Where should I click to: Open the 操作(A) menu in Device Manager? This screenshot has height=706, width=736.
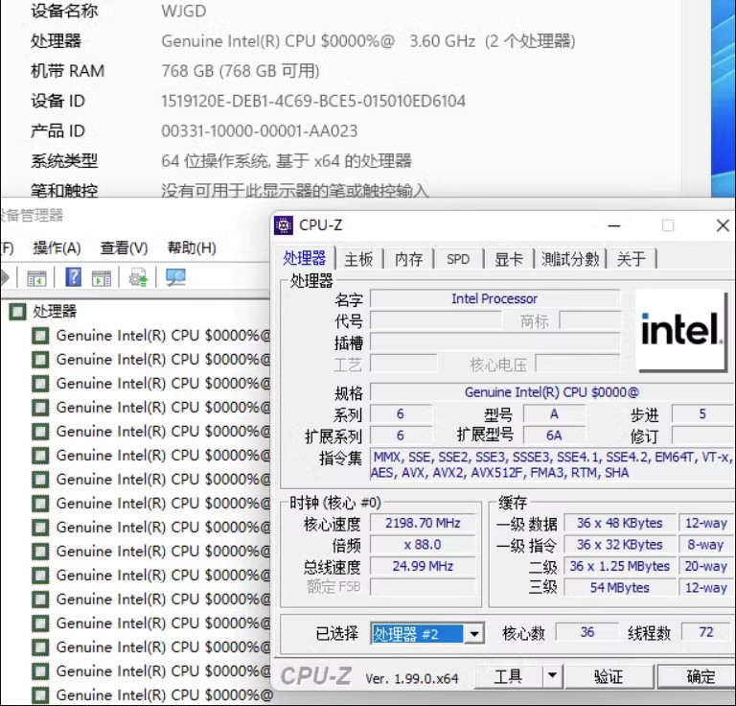(57, 248)
